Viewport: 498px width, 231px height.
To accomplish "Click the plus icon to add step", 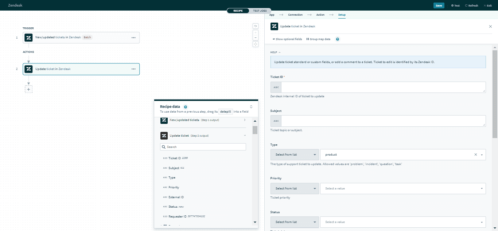I will 29,89.
